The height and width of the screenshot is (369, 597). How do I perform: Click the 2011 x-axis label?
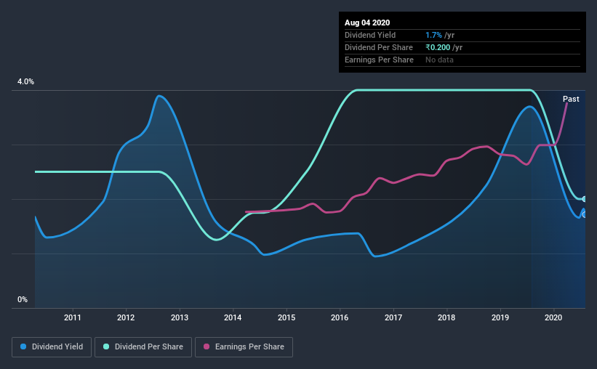click(x=72, y=317)
